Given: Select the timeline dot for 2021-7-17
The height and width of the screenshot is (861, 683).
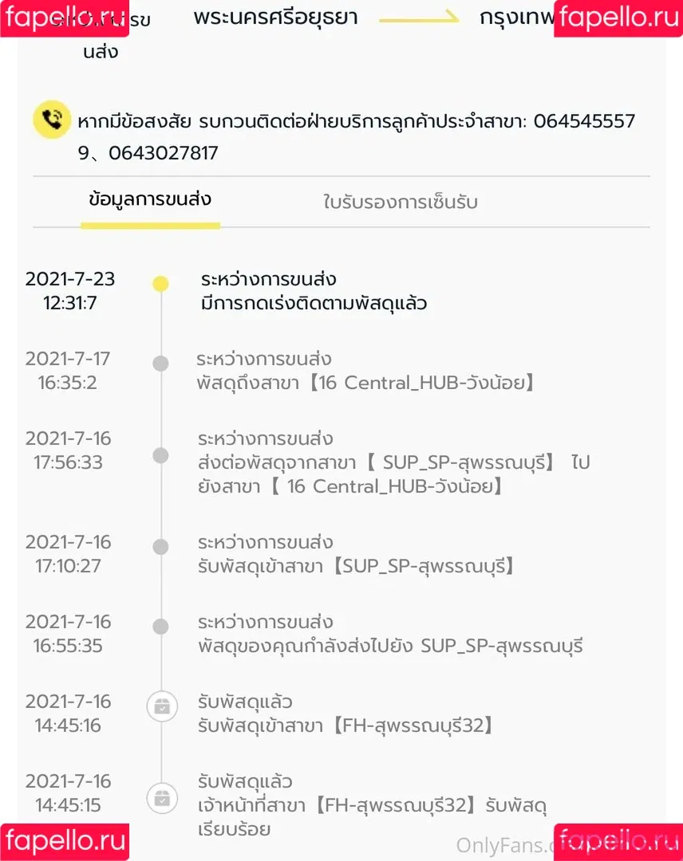Looking at the screenshot, I should [160, 364].
